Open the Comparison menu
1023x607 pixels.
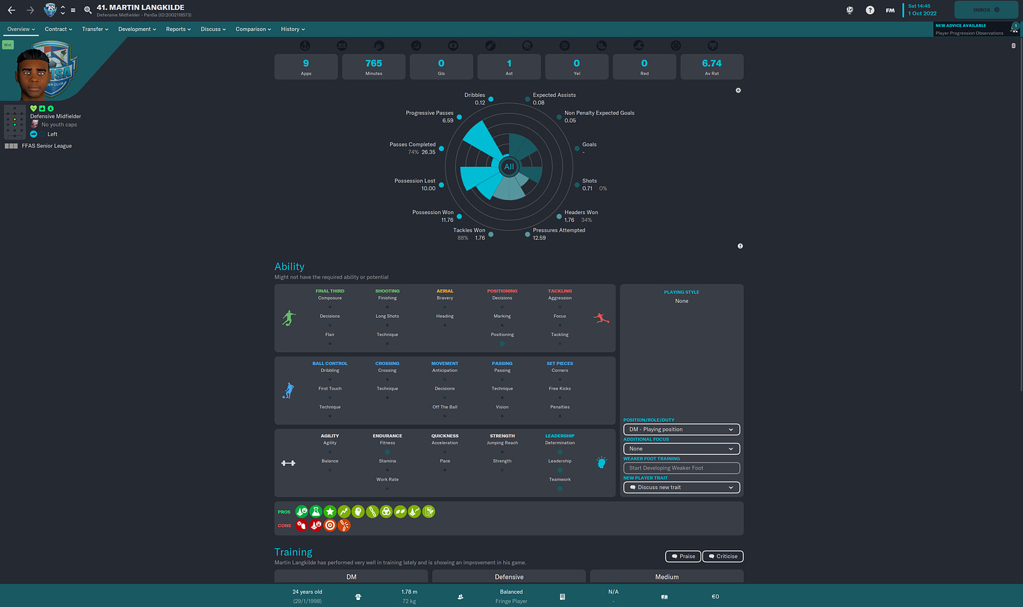coord(254,29)
